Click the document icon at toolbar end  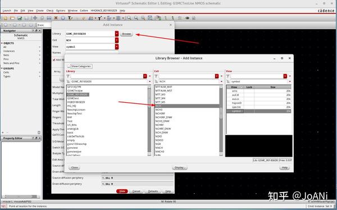coord(194,19)
